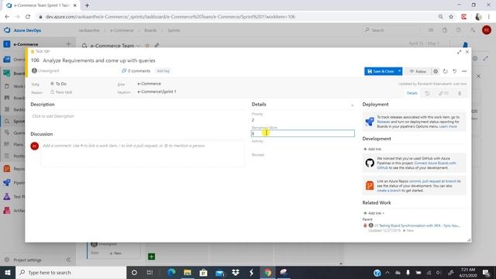Add a comment in the Discussion box
Screen dimensions: 496x279
pyautogui.click(x=143, y=153)
